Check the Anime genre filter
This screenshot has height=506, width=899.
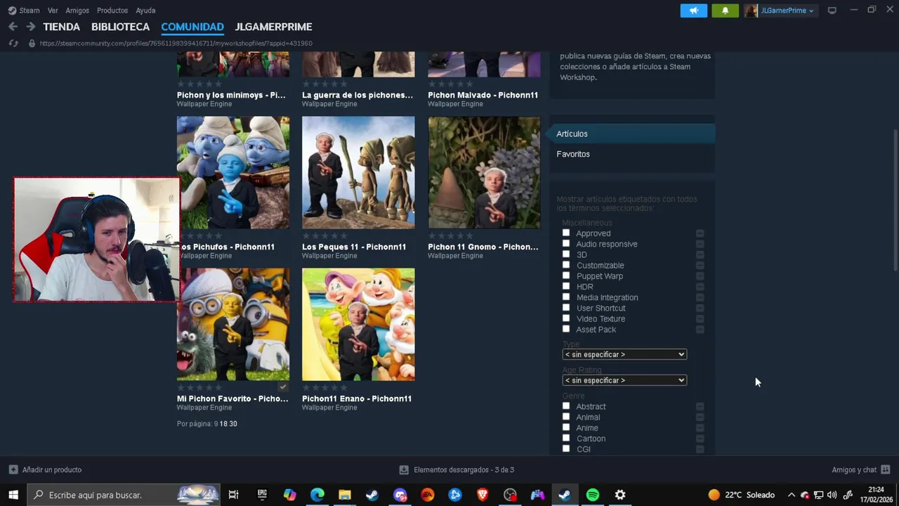[x=566, y=427]
